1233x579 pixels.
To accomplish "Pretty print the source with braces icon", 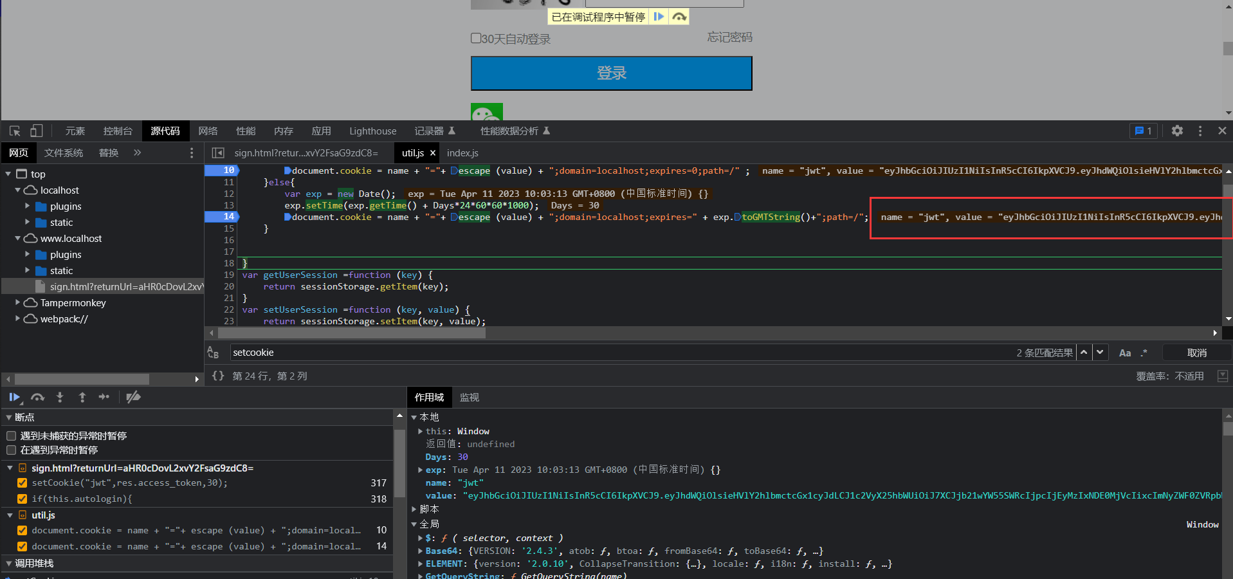I will (x=218, y=376).
